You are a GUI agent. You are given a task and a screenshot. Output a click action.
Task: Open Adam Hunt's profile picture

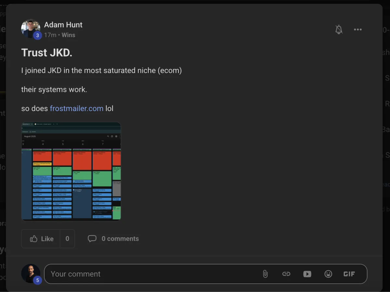pos(31,29)
